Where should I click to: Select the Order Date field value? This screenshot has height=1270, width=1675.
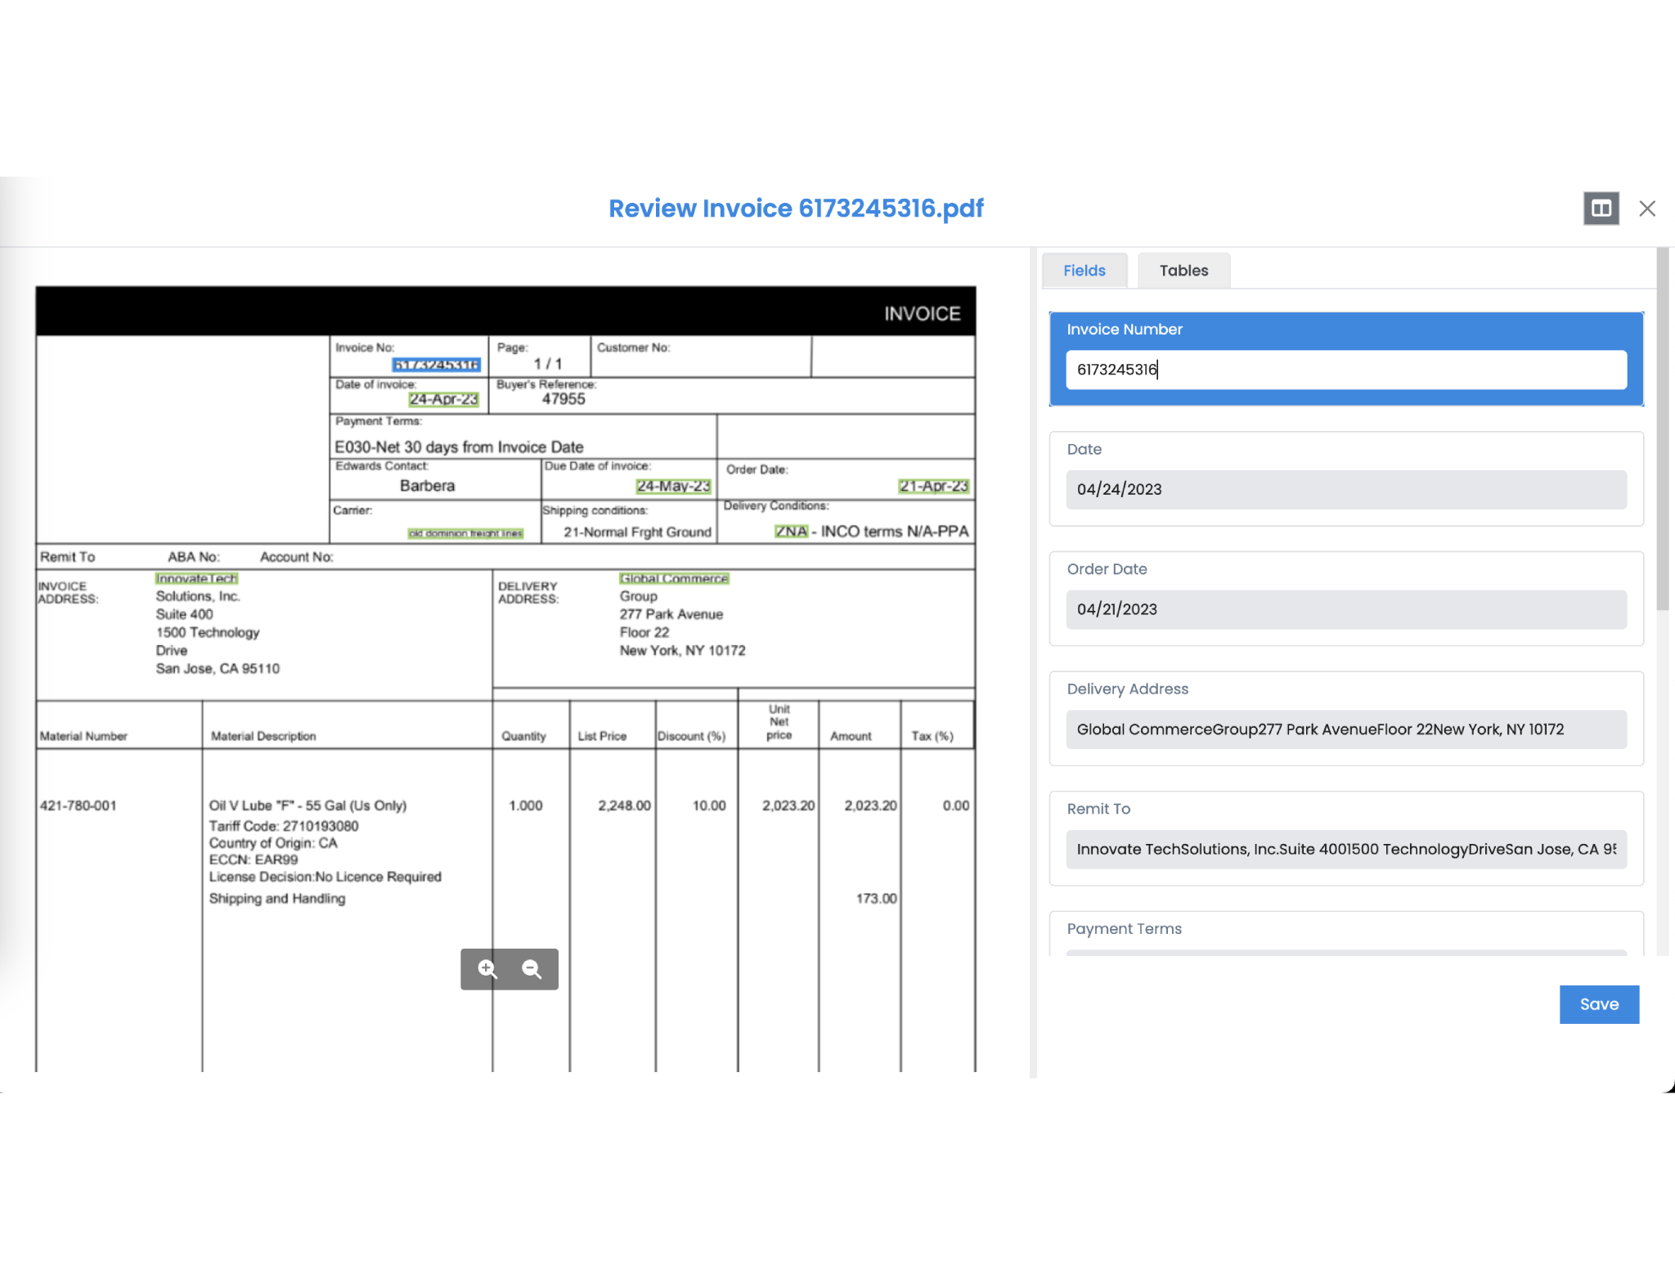tap(1346, 608)
